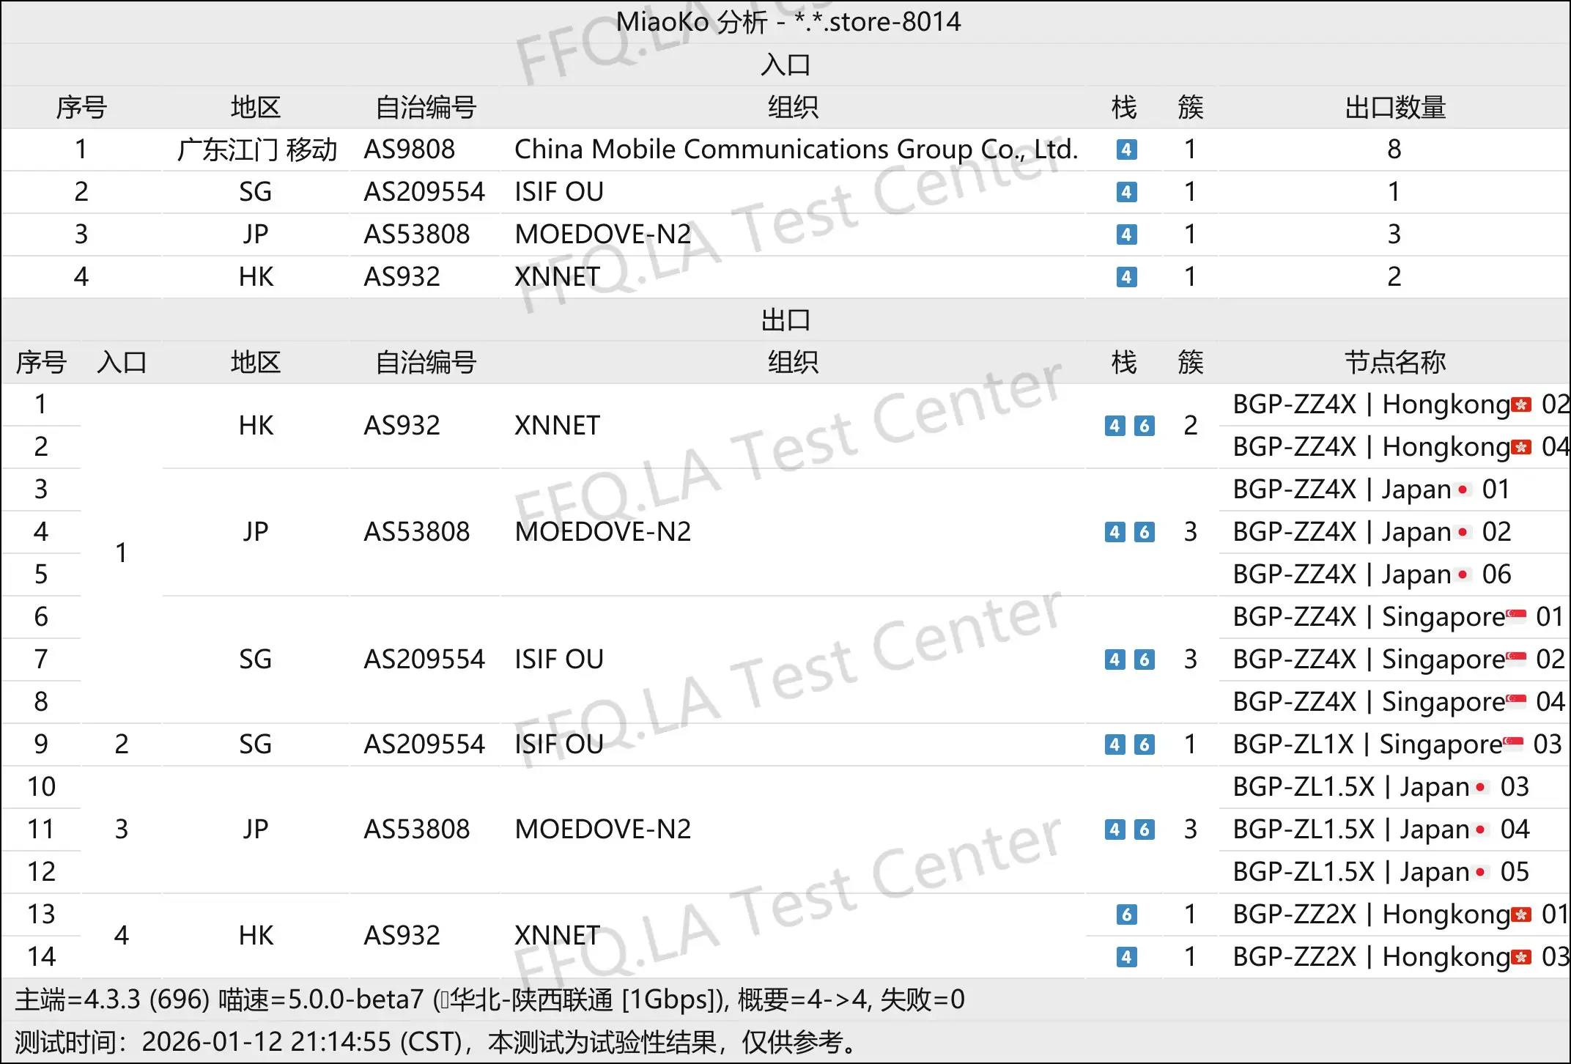Click the IPv4 stack badge on the AS9808 entry row
The width and height of the screenshot is (1571, 1064).
coord(1126,150)
